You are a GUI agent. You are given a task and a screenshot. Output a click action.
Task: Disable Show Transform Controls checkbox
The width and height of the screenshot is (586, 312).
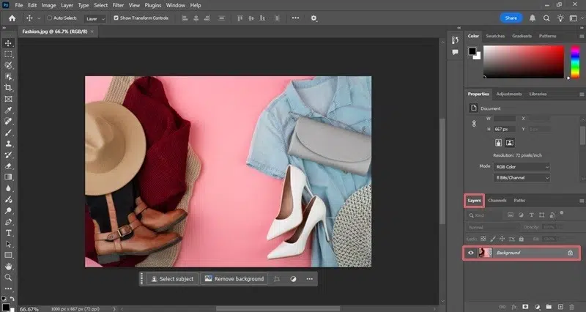116,18
